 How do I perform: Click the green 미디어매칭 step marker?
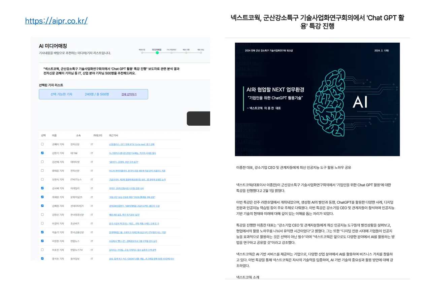(157, 52)
